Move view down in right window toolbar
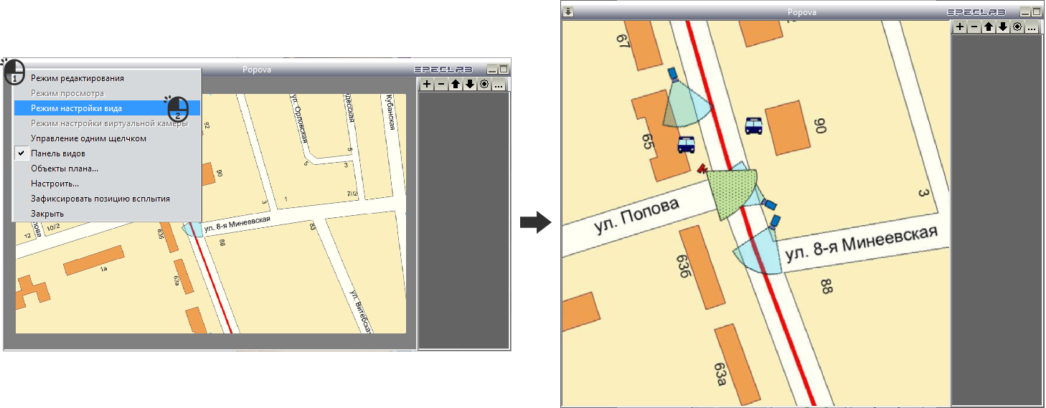Viewport: 1046px width, 408px height. pyautogui.click(x=1003, y=27)
